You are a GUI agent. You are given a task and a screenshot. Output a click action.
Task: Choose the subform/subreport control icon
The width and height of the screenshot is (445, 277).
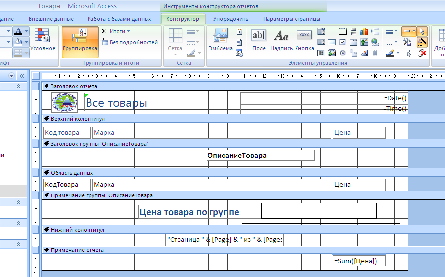[321, 53]
